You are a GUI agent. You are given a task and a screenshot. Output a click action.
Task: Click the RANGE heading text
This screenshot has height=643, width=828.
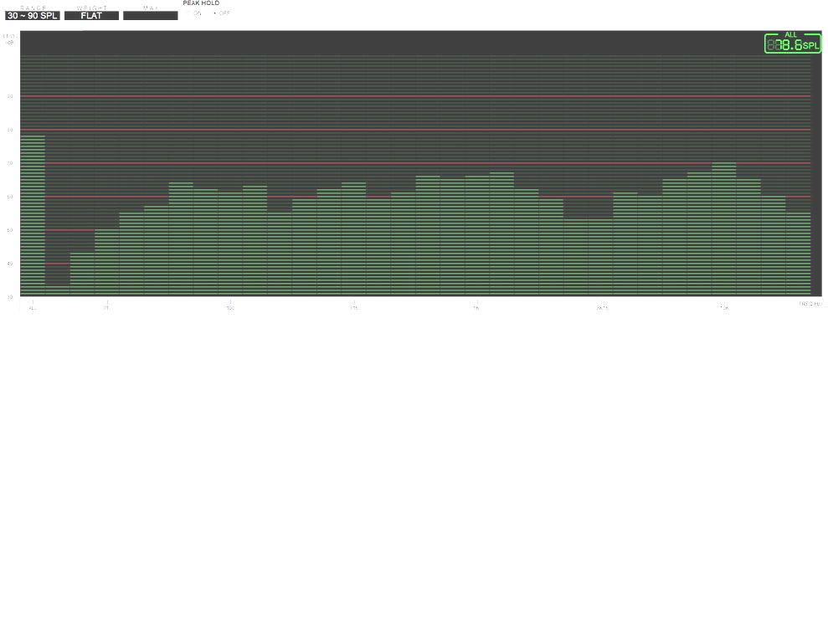point(33,8)
